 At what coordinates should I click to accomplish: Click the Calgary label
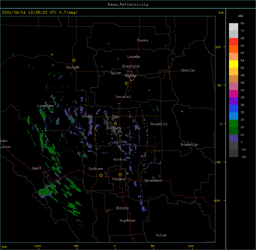118,179
